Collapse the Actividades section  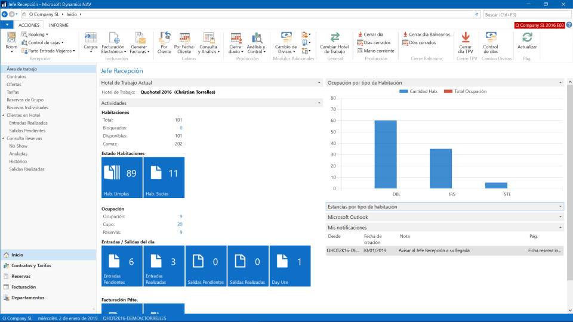point(319,103)
